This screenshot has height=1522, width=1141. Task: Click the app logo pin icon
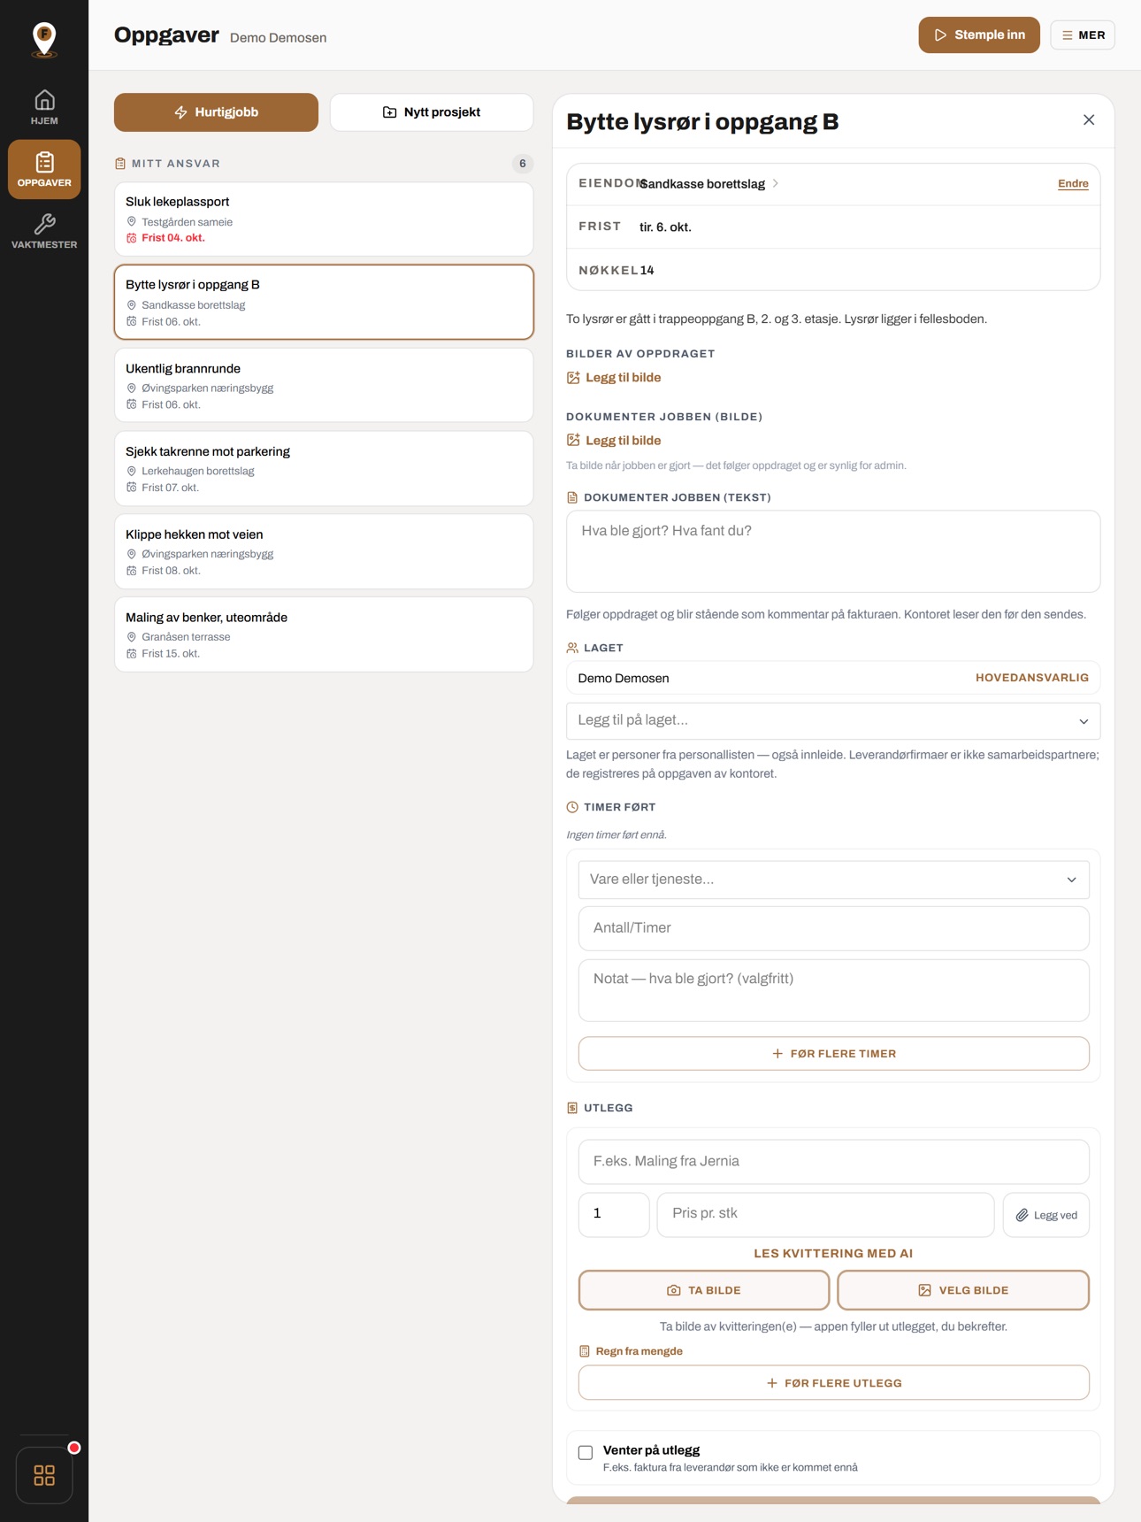(x=44, y=39)
